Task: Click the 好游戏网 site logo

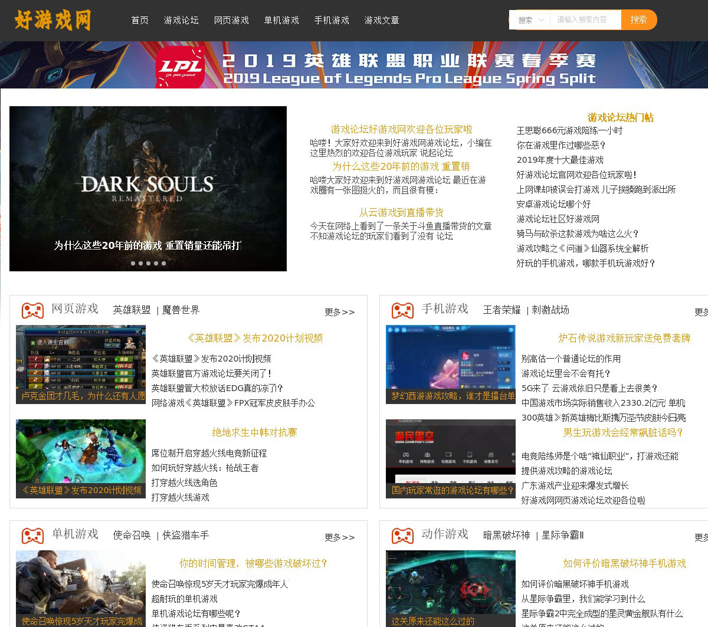Action: click(x=53, y=20)
